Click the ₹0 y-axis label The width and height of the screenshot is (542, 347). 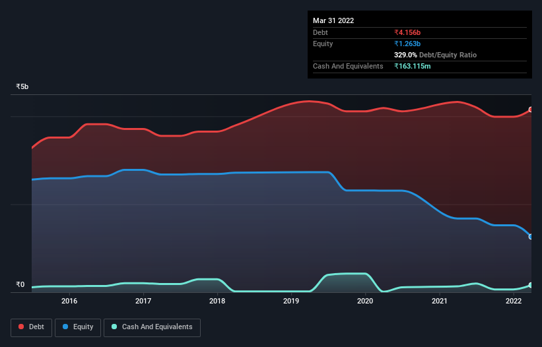tap(20, 284)
